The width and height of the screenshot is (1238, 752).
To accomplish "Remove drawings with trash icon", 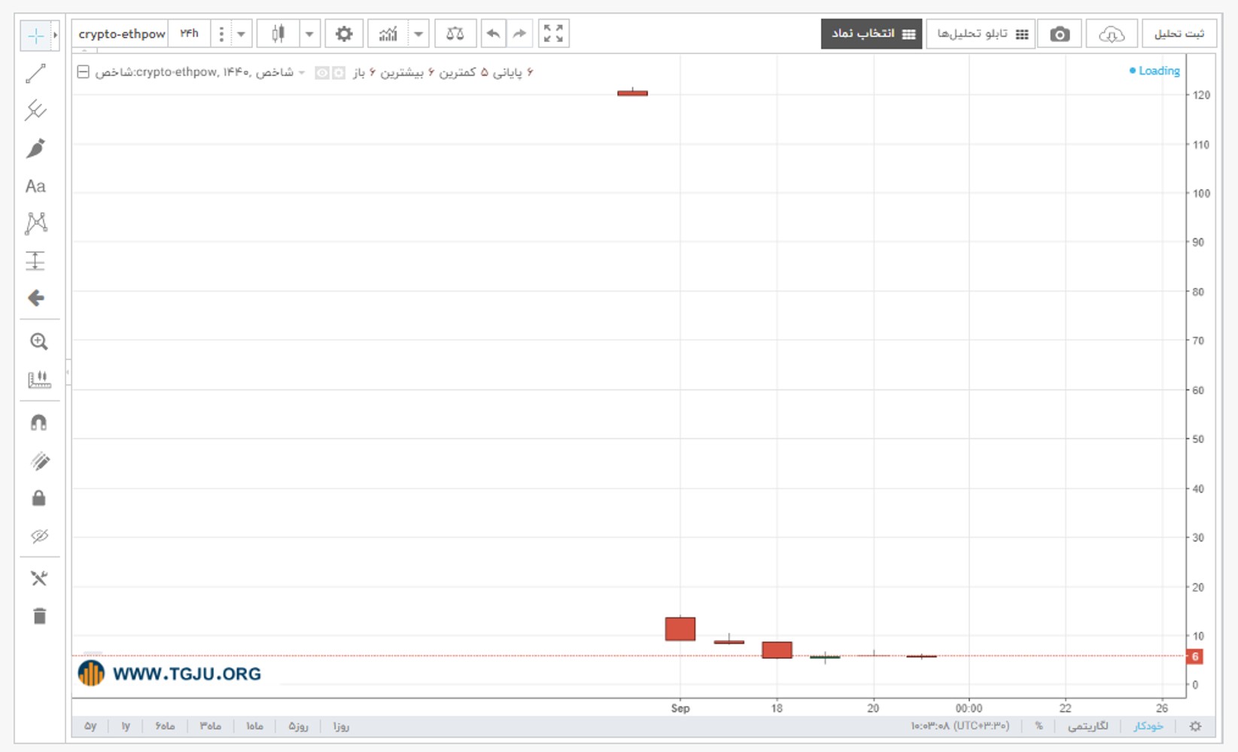I will [x=39, y=616].
